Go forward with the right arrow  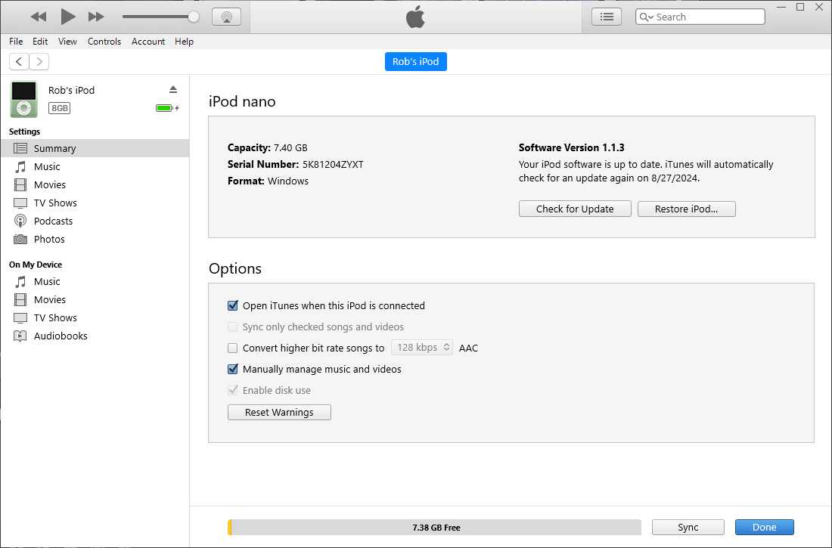point(39,61)
